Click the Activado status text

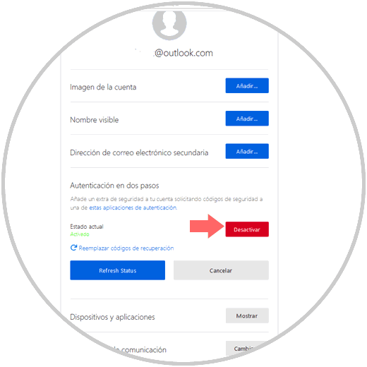click(80, 234)
